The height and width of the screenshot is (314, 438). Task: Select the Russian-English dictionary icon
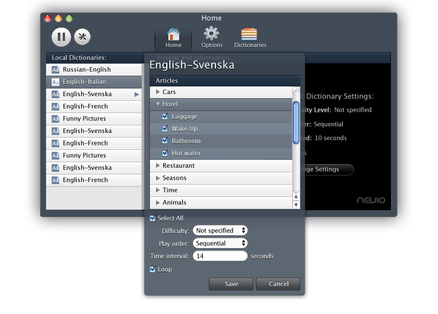coord(56,70)
